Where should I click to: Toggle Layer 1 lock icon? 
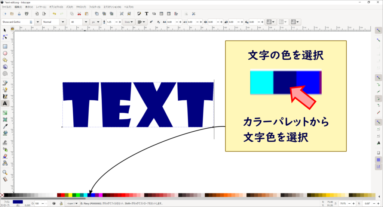coord(61,203)
